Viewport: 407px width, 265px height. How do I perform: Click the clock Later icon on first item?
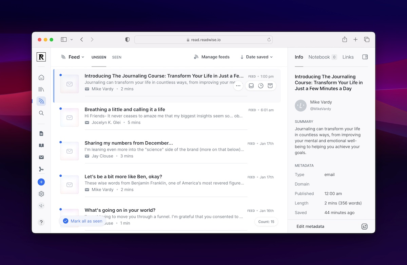click(x=261, y=86)
